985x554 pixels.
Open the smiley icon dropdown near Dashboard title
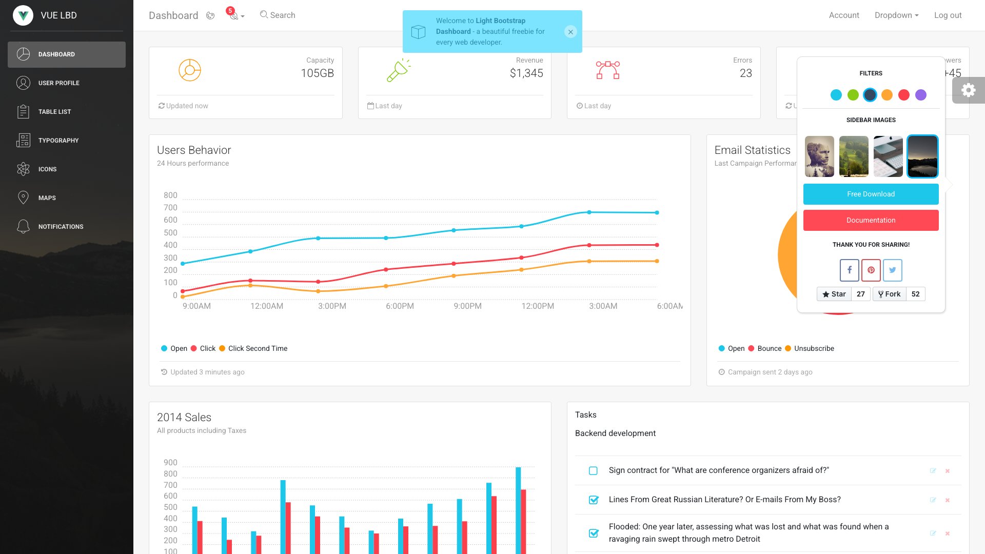point(210,15)
